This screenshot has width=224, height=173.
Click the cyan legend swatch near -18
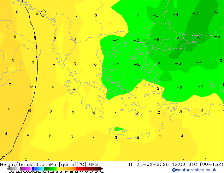[43, 168]
